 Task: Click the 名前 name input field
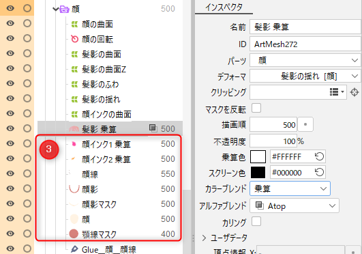click(305, 27)
